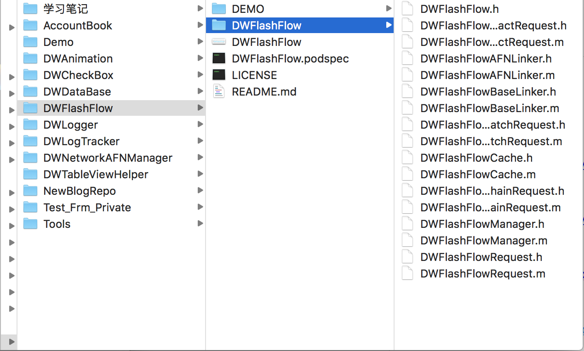This screenshot has height=351, width=584.
Task: Click the LICENSE file icon
Action: tap(219, 75)
